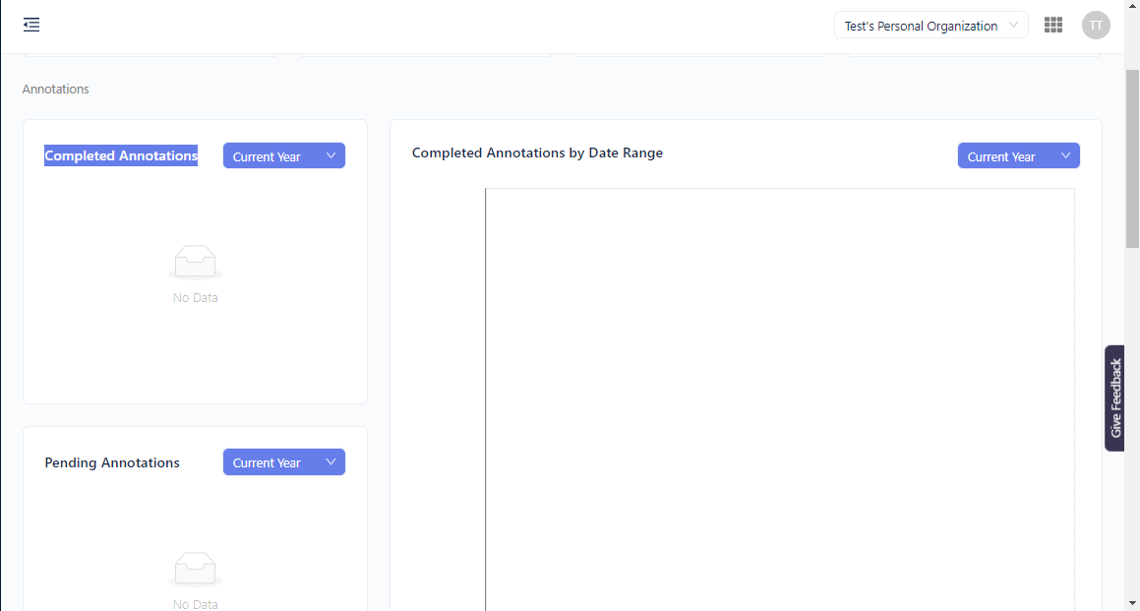This screenshot has width=1140, height=611.
Task: Click the No Data inbox icon in Pending Annotations
Action: (195, 568)
